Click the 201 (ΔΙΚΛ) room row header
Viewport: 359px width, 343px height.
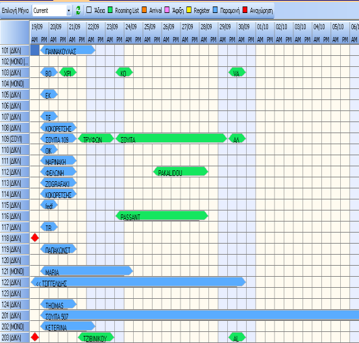pos(15,315)
